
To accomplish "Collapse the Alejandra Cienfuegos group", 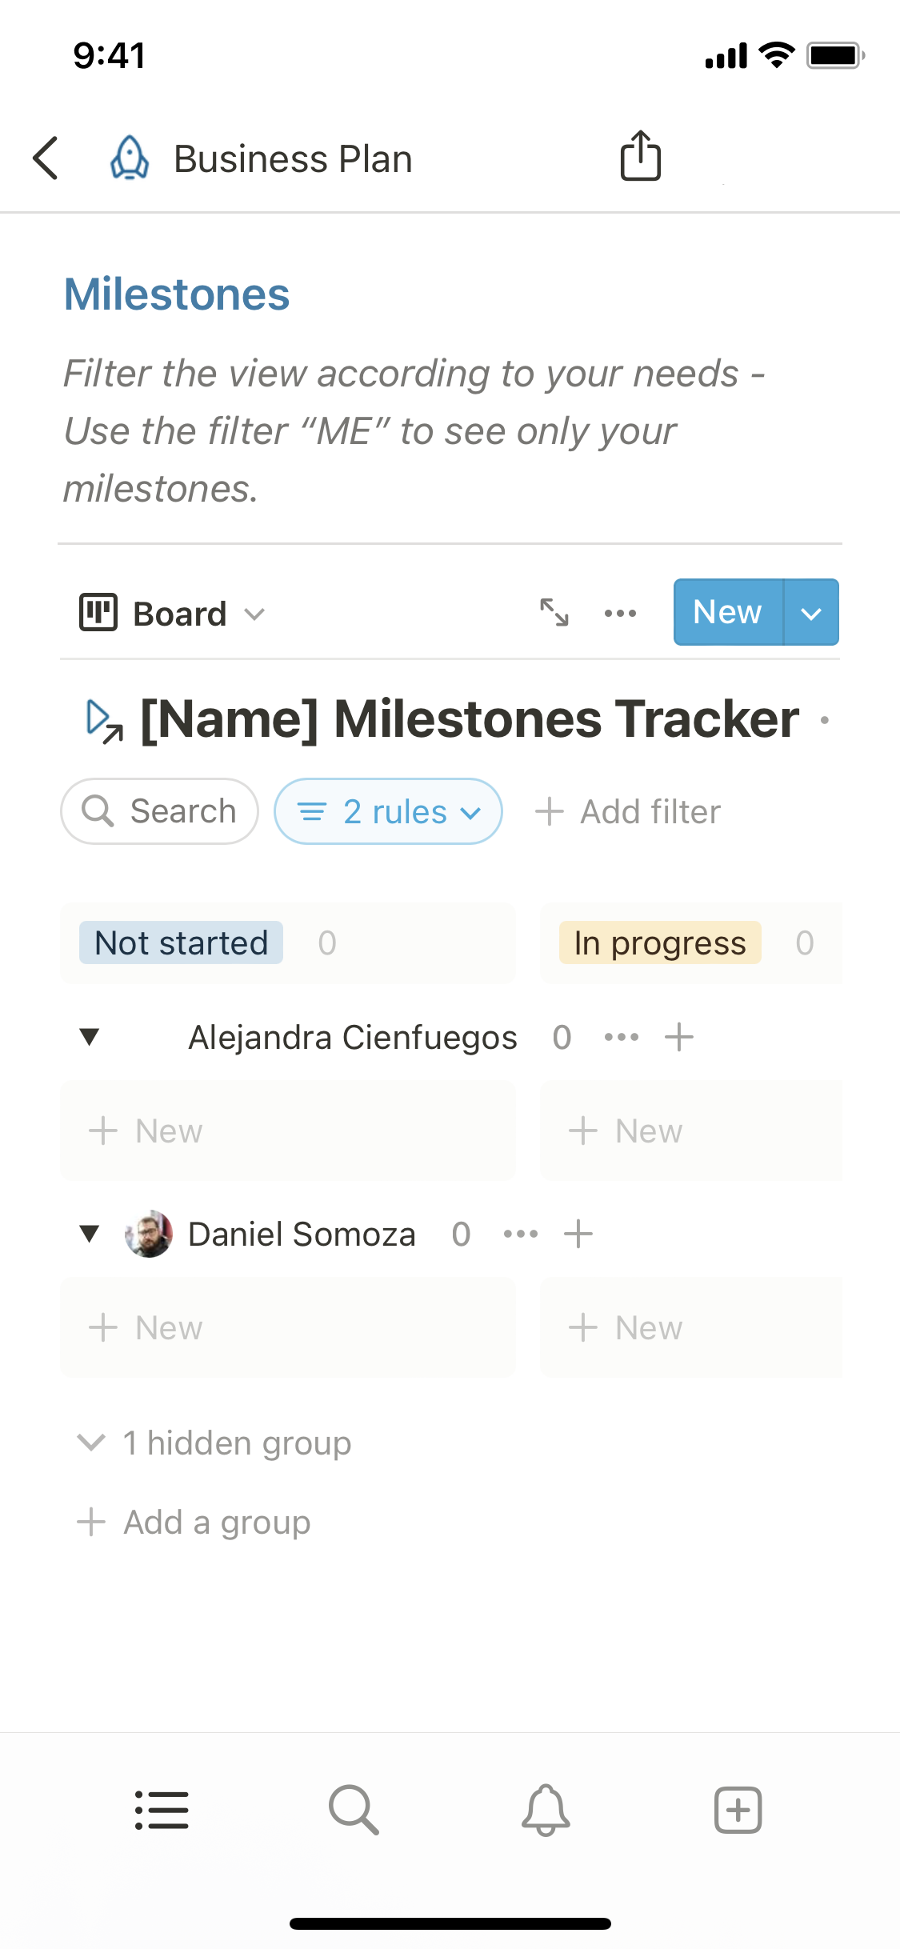I will click(x=90, y=1037).
